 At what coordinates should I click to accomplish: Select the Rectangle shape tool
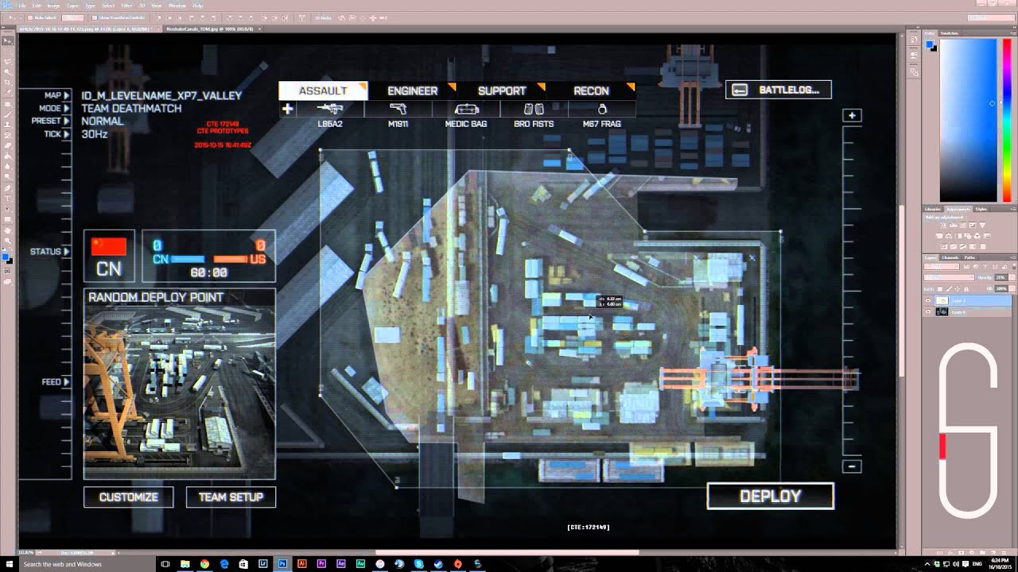point(7,218)
